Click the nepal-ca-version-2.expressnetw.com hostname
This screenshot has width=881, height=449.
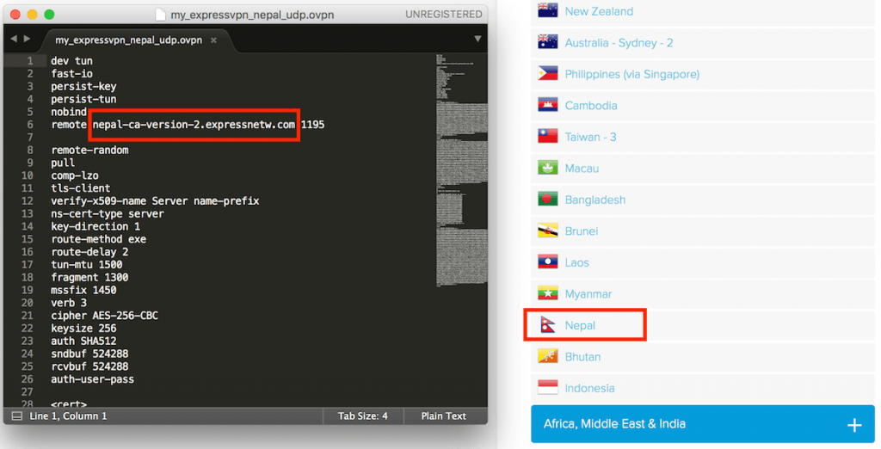point(194,125)
